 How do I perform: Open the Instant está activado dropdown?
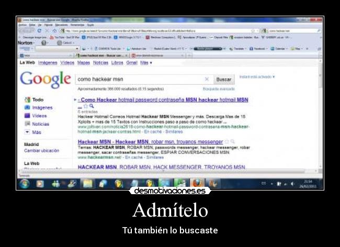pos(257,77)
